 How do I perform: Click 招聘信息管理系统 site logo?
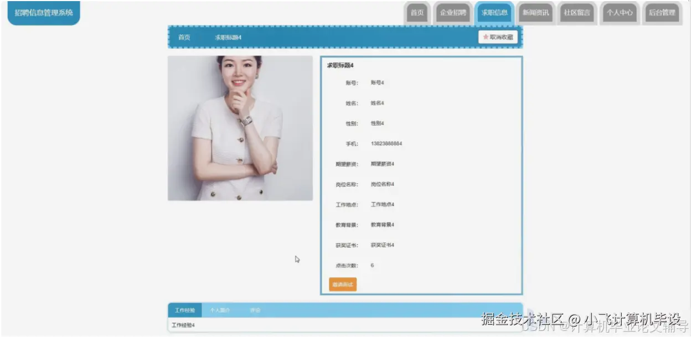click(x=44, y=12)
